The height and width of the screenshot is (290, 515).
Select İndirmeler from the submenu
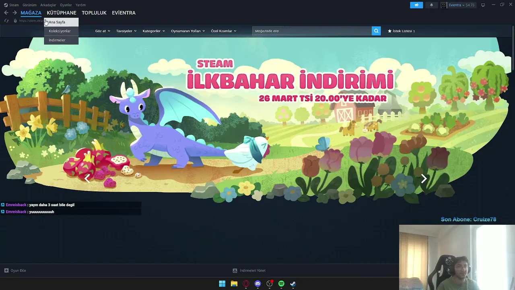(61, 40)
